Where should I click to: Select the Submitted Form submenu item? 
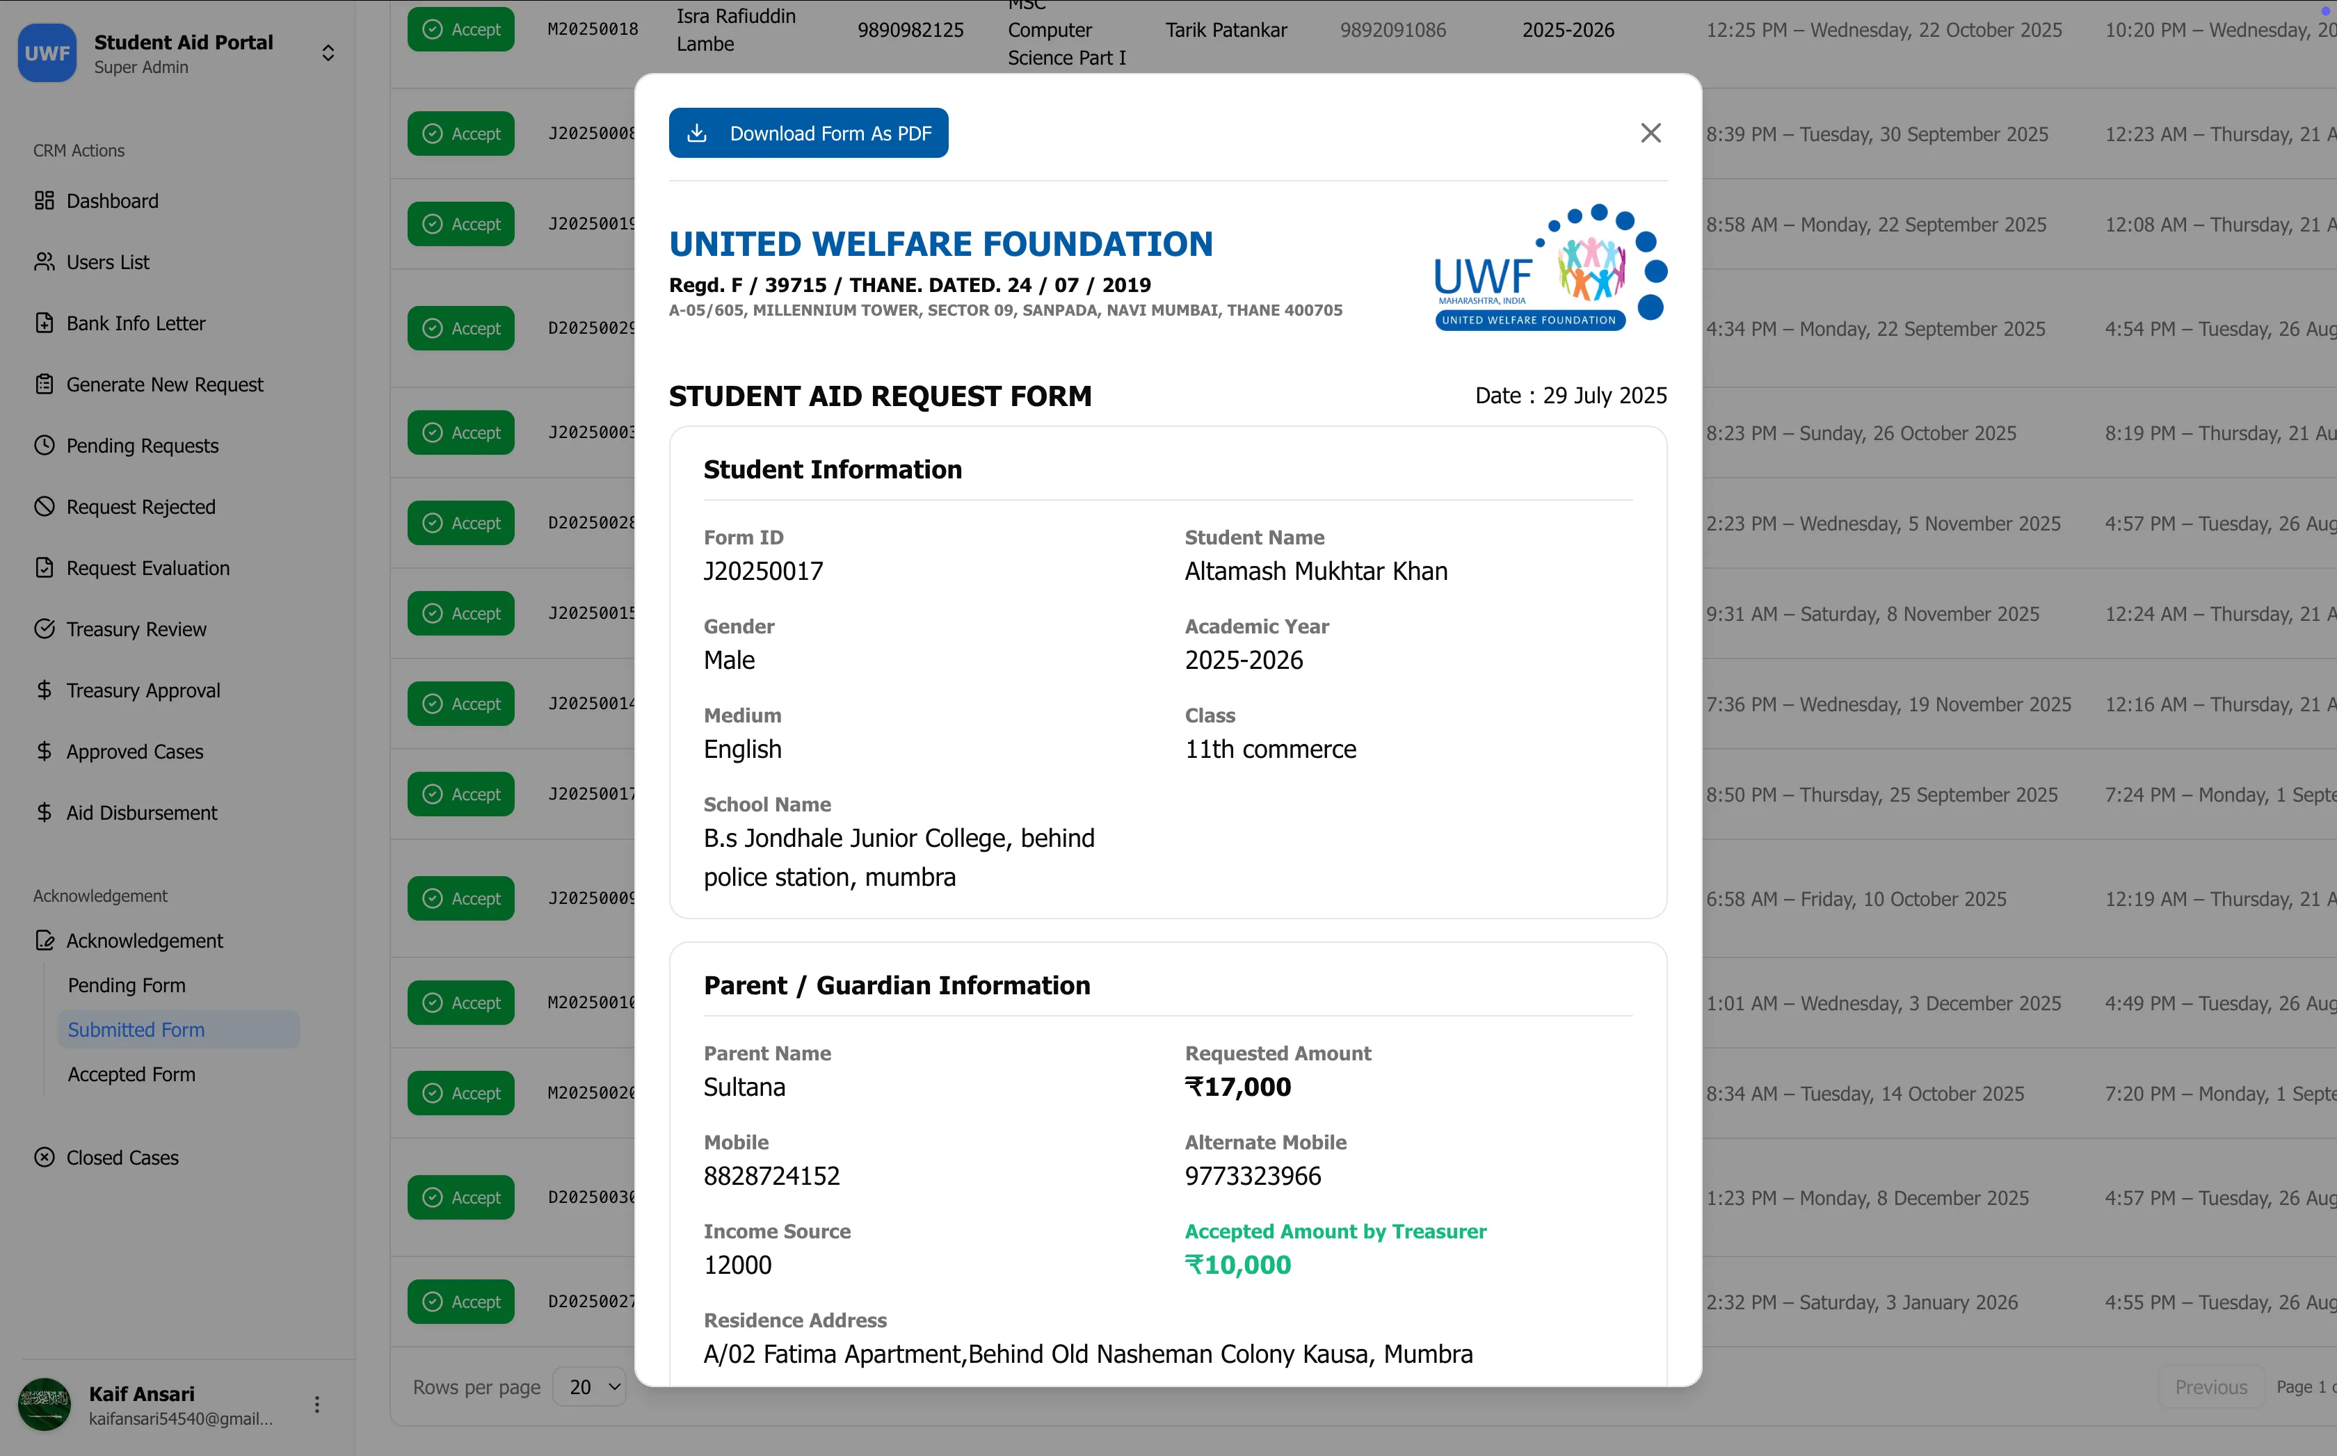pyautogui.click(x=178, y=1028)
